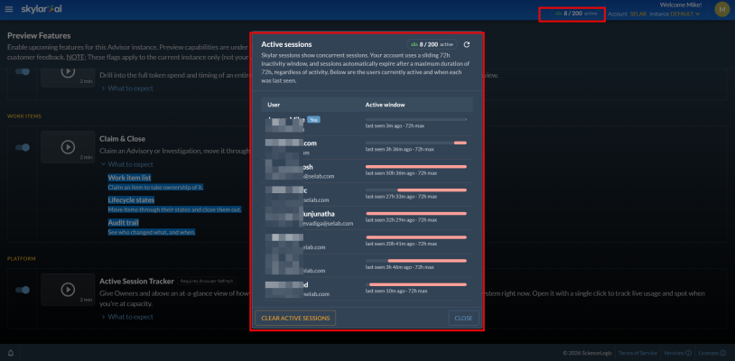
Task: Toggle the switch beside the token spend feature
Action: tap(23, 71)
